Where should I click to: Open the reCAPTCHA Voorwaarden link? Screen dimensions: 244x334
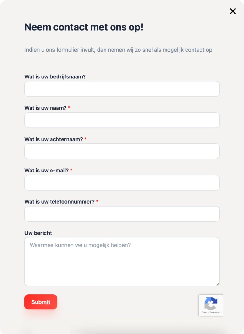215,312
